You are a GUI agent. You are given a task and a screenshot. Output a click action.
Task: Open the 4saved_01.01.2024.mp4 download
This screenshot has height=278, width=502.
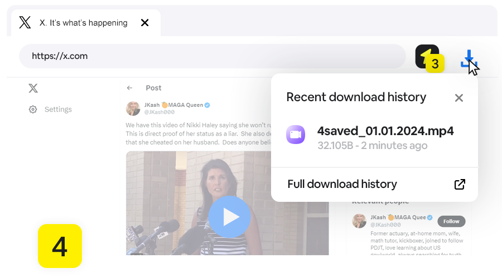coord(385,132)
